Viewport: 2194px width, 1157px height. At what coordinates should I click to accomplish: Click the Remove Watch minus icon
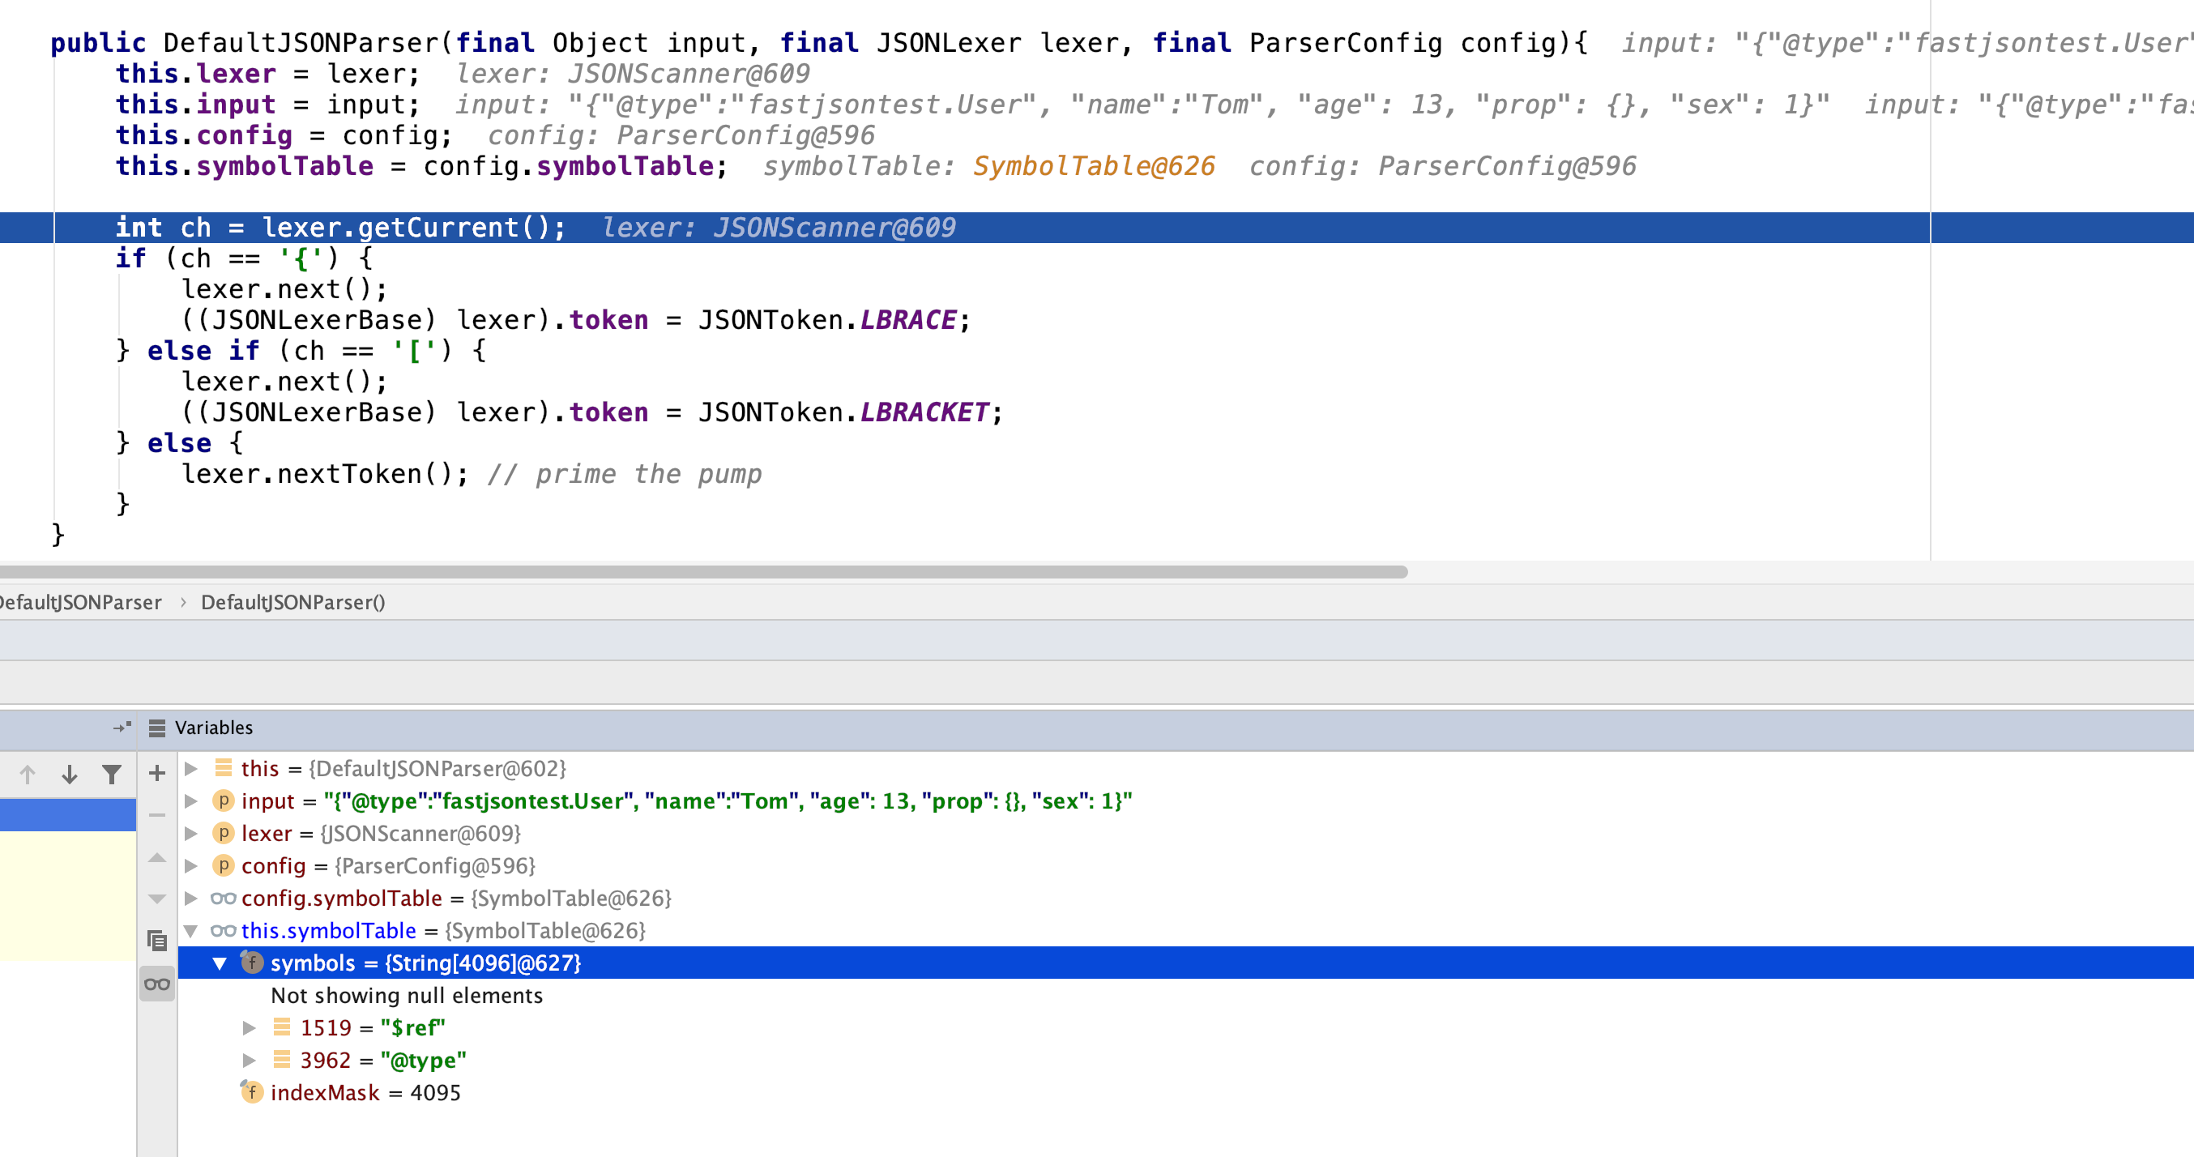[x=156, y=815]
